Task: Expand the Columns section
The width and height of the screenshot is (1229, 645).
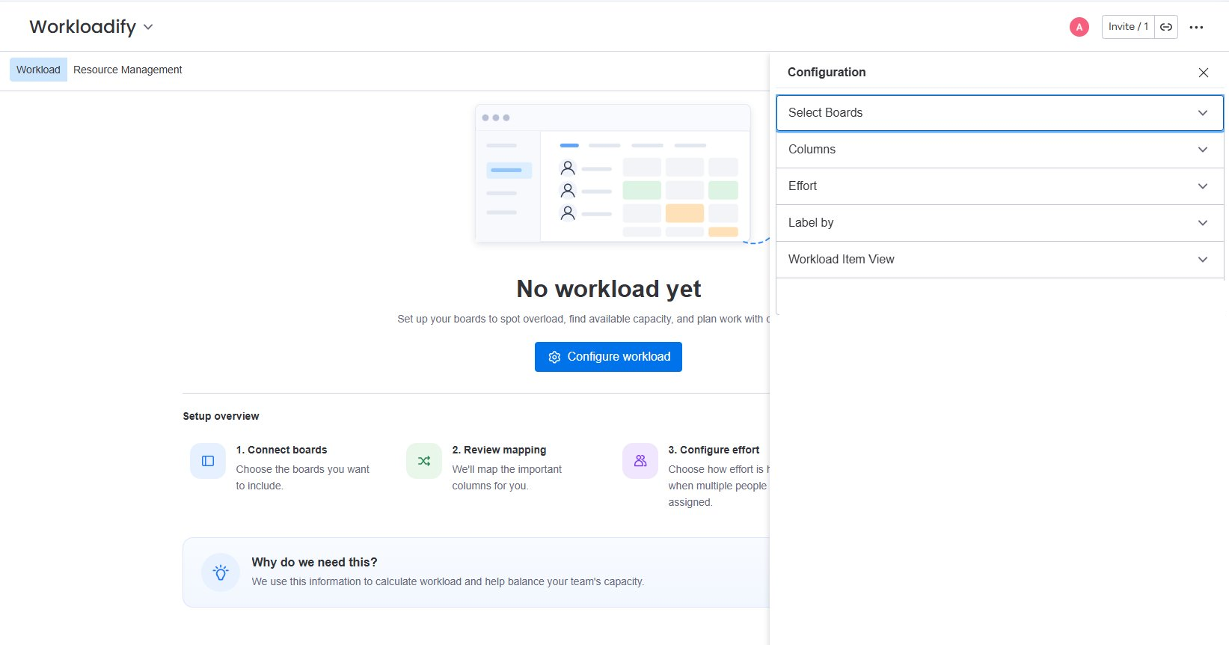Action: [999, 150]
